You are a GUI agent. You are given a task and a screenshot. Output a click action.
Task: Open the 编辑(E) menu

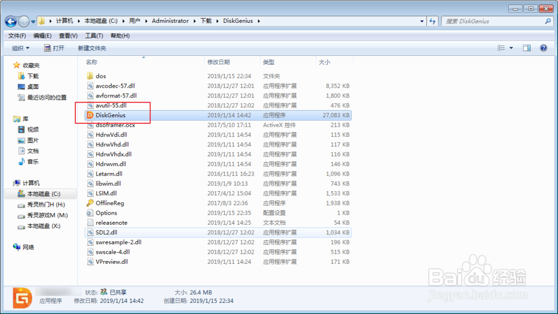pyautogui.click(x=42, y=36)
